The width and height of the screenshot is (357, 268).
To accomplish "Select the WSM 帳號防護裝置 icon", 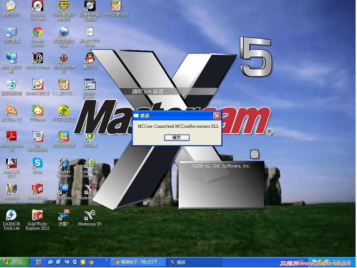I will coord(64,11).
